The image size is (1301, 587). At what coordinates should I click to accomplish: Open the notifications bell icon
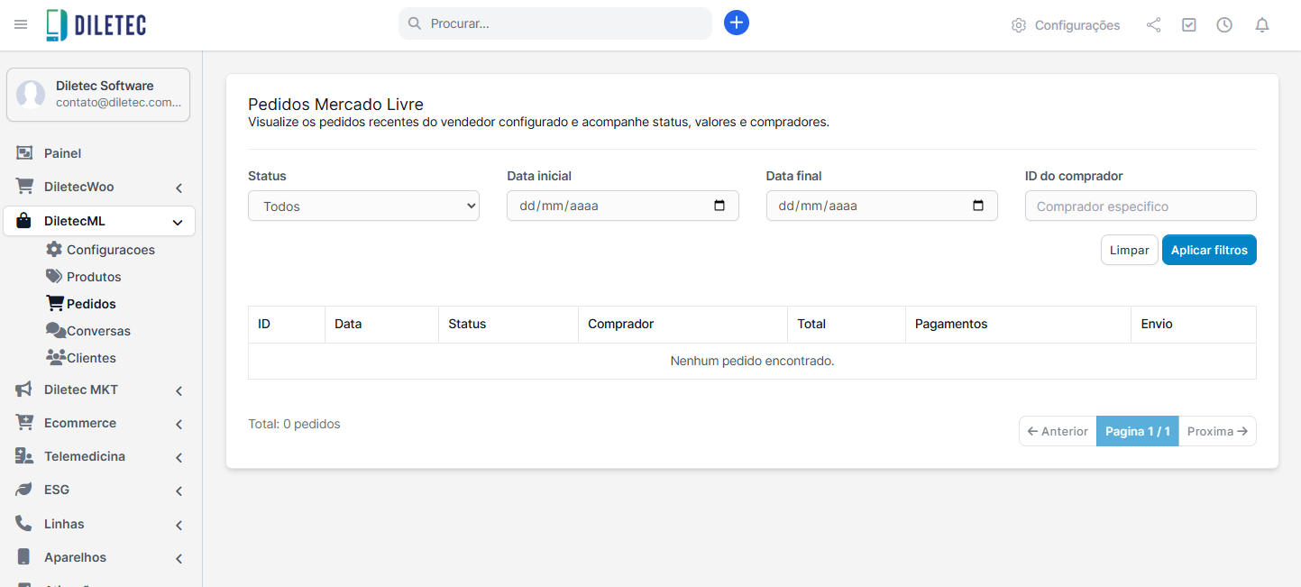(x=1262, y=25)
